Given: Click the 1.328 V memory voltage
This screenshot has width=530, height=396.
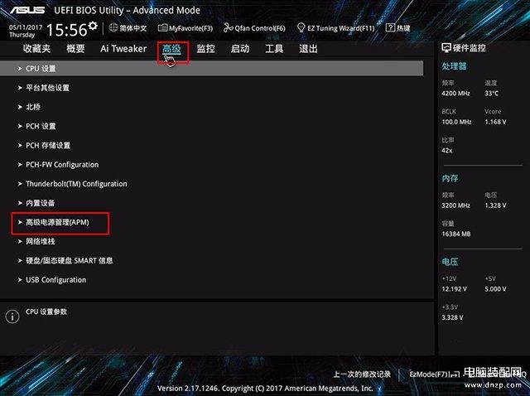Looking at the screenshot, I should [495, 205].
